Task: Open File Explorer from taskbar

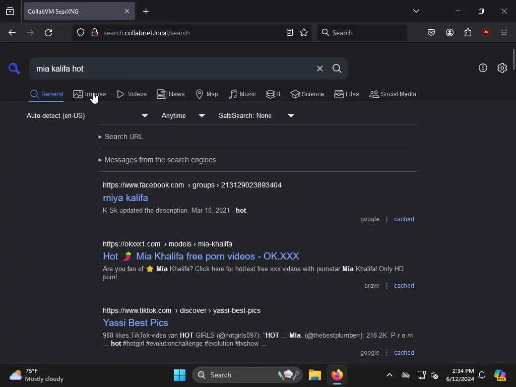Action: pos(314,375)
